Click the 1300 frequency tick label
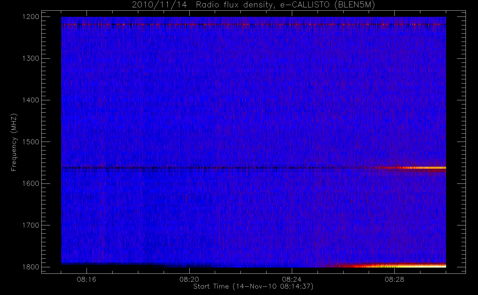 31,58
